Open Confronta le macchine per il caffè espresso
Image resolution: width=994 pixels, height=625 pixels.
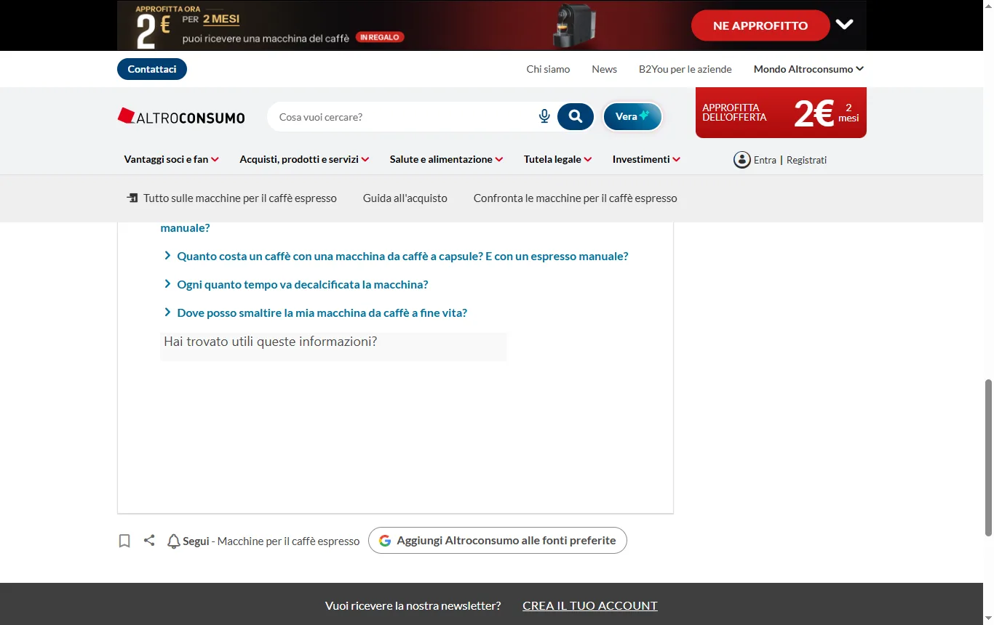coord(575,198)
